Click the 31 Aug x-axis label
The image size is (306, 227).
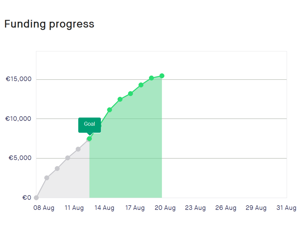click(286, 208)
